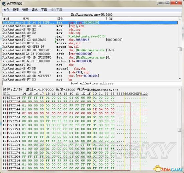Select the test ebx,305A8948 instruction row
Screen dimensions: 184x173
pos(90,40)
